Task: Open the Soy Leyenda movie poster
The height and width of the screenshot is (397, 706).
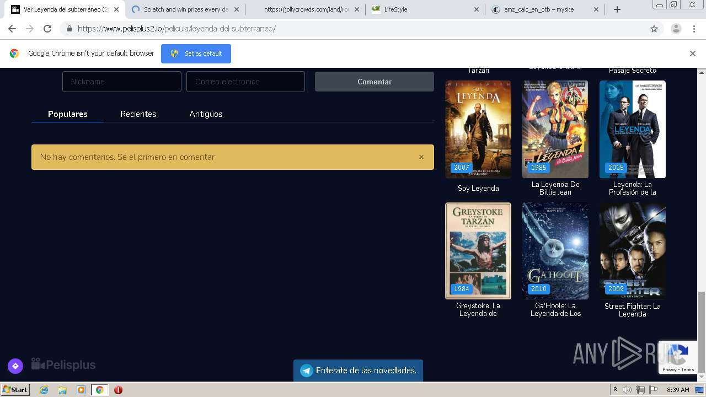Action: click(x=478, y=130)
